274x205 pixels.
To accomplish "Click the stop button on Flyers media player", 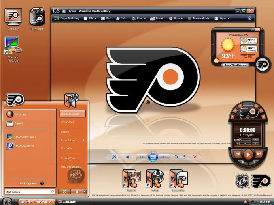I will pyautogui.click(x=242, y=162).
